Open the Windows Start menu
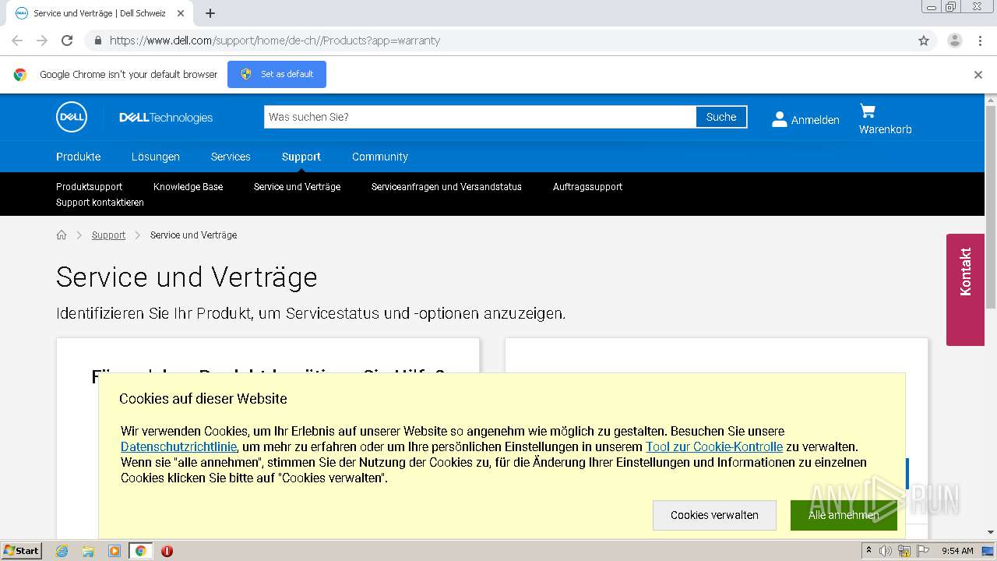The image size is (997, 561). click(22, 551)
